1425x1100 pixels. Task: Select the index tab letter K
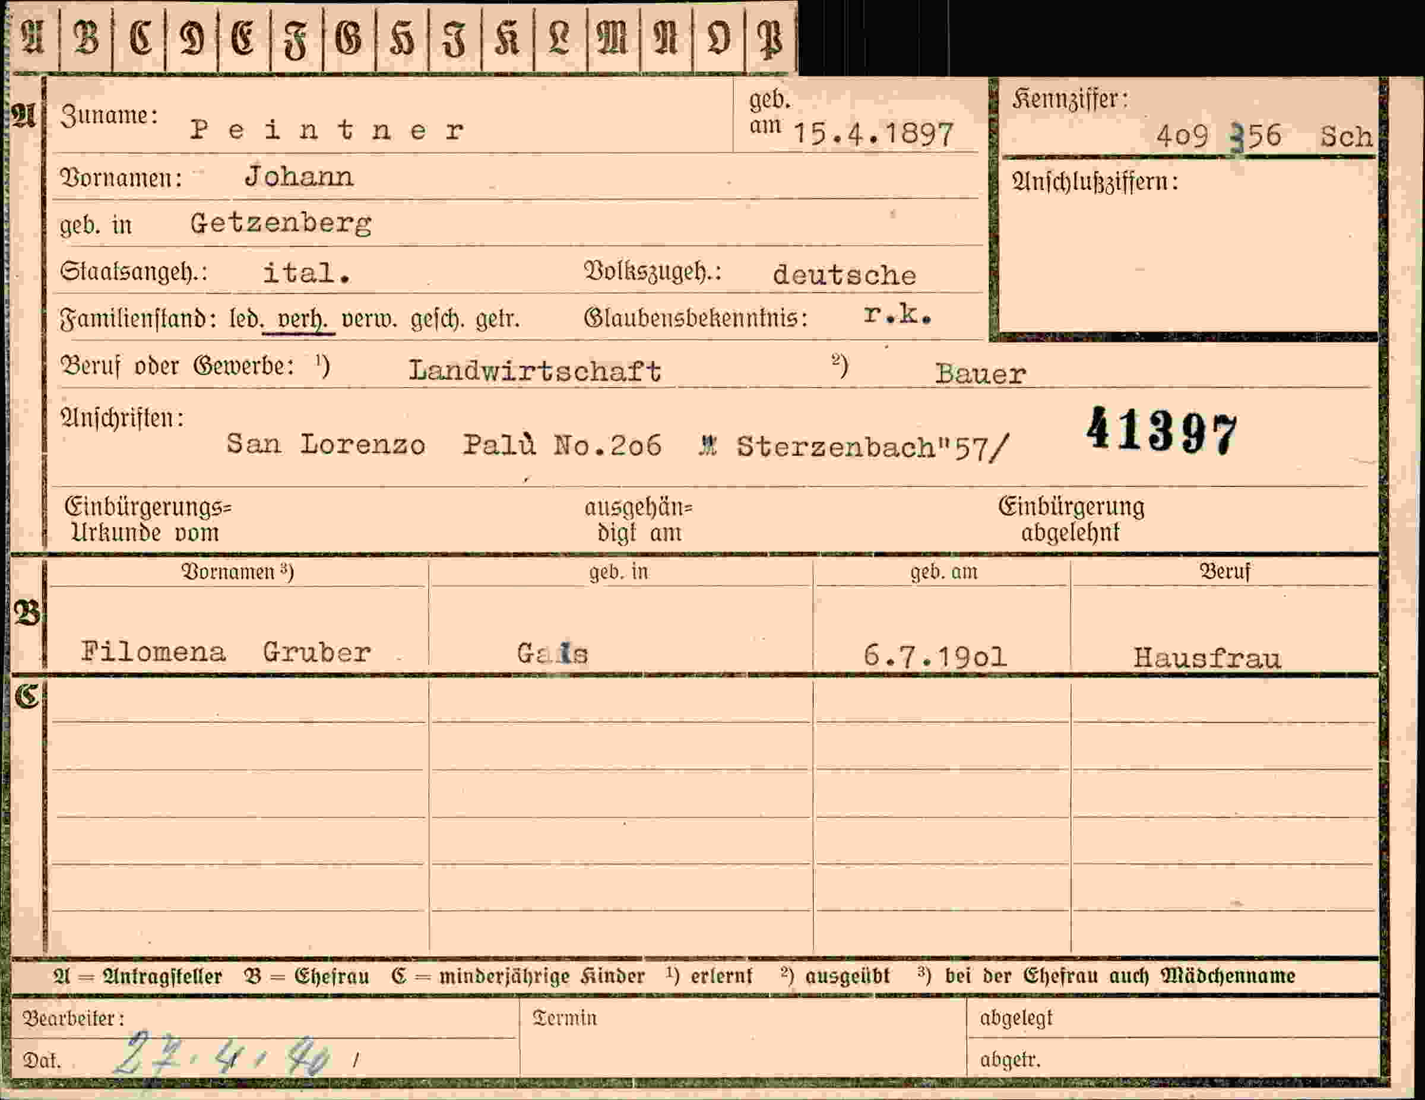click(x=507, y=38)
